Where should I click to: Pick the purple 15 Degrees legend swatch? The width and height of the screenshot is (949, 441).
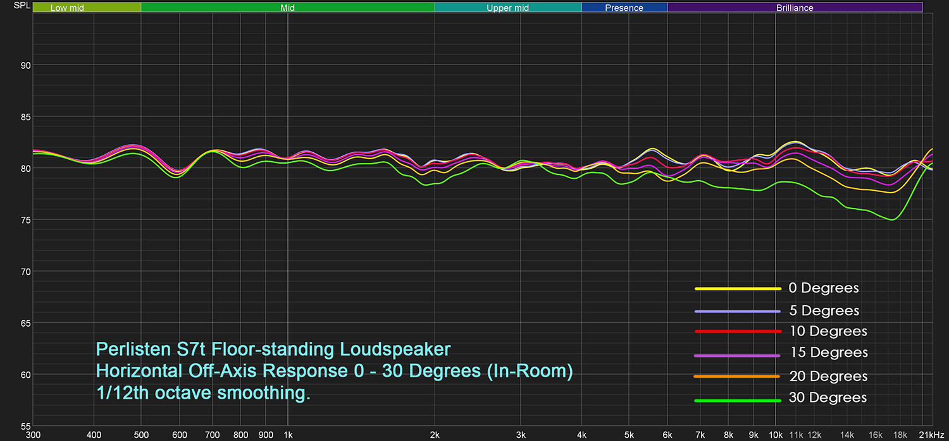pos(737,356)
